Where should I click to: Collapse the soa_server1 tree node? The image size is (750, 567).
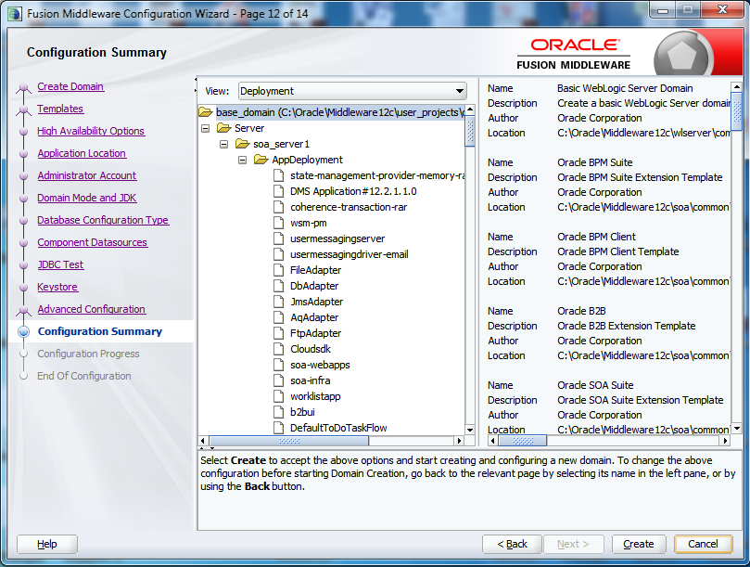[223, 144]
